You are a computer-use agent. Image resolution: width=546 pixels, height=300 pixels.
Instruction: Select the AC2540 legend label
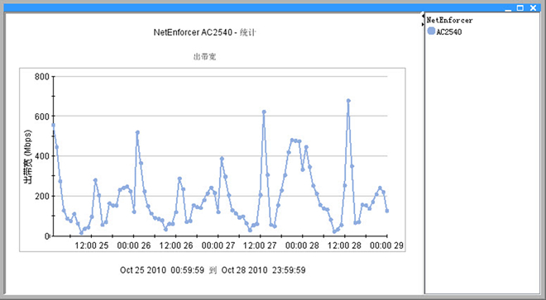(x=449, y=32)
